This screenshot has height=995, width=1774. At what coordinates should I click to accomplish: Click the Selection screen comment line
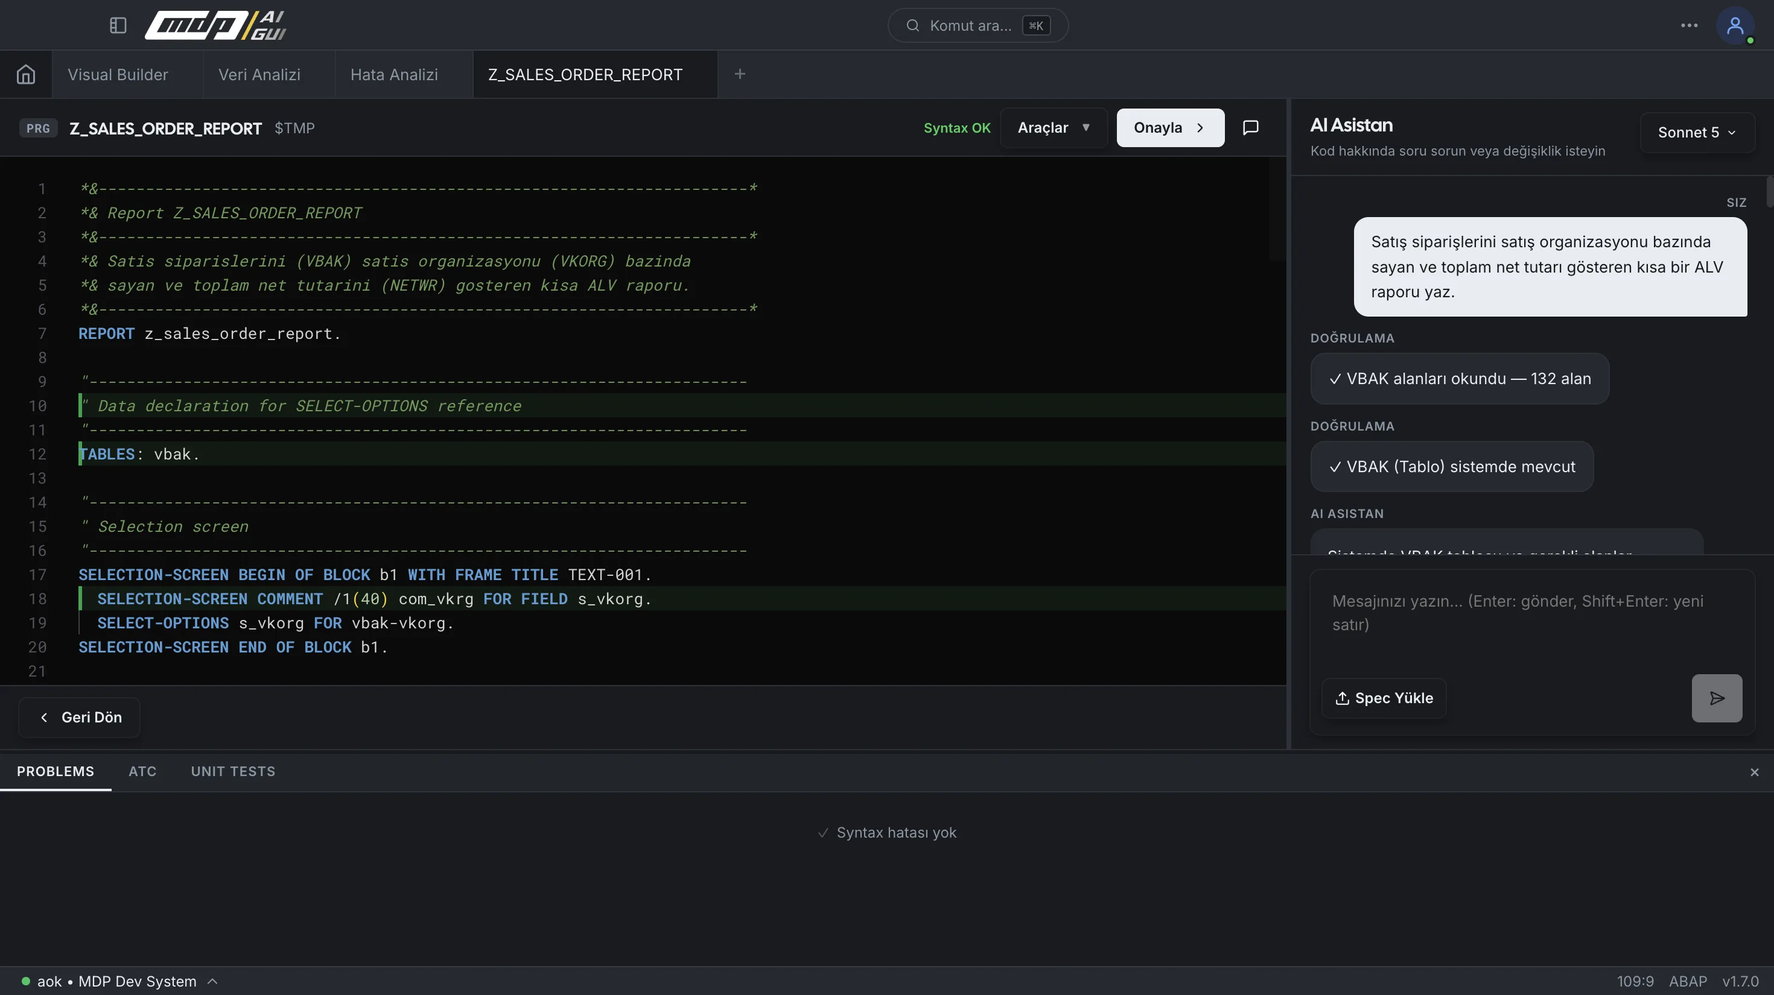point(165,526)
